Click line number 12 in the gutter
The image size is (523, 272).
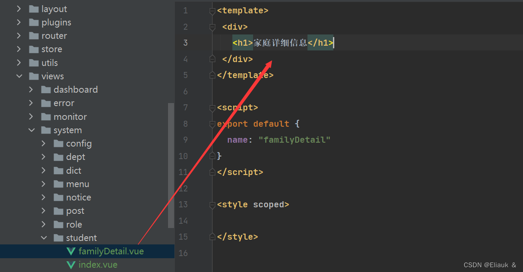point(183,188)
